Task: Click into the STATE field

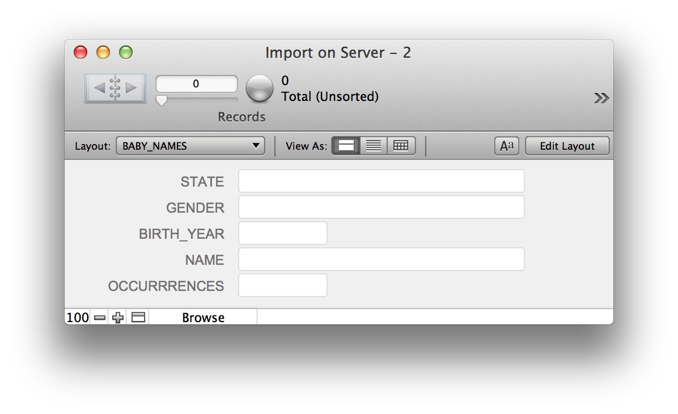Action: [x=381, y=181]
